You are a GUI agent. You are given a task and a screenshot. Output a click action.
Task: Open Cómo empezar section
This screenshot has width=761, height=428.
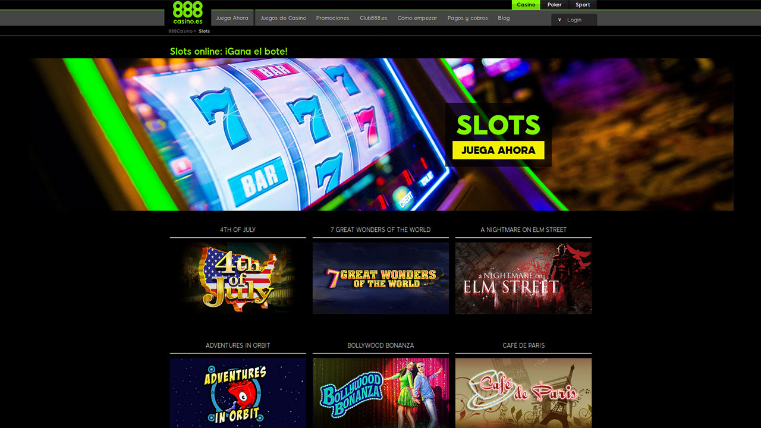[417, 18]
